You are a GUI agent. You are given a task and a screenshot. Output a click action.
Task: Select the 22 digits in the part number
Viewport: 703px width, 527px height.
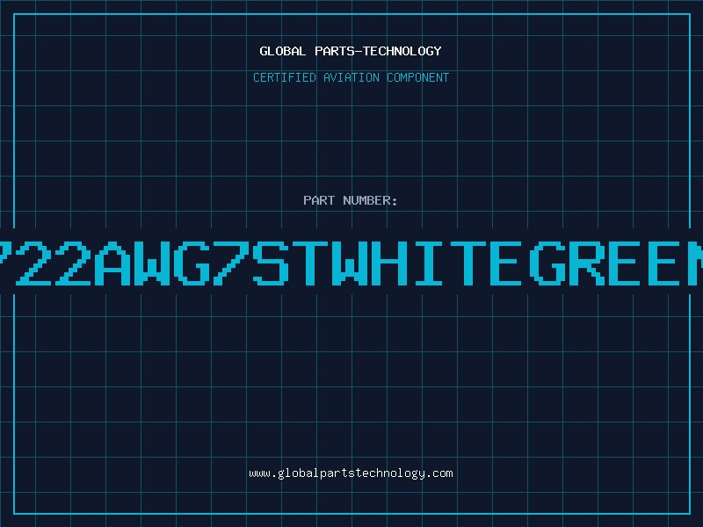click(54, 263)
